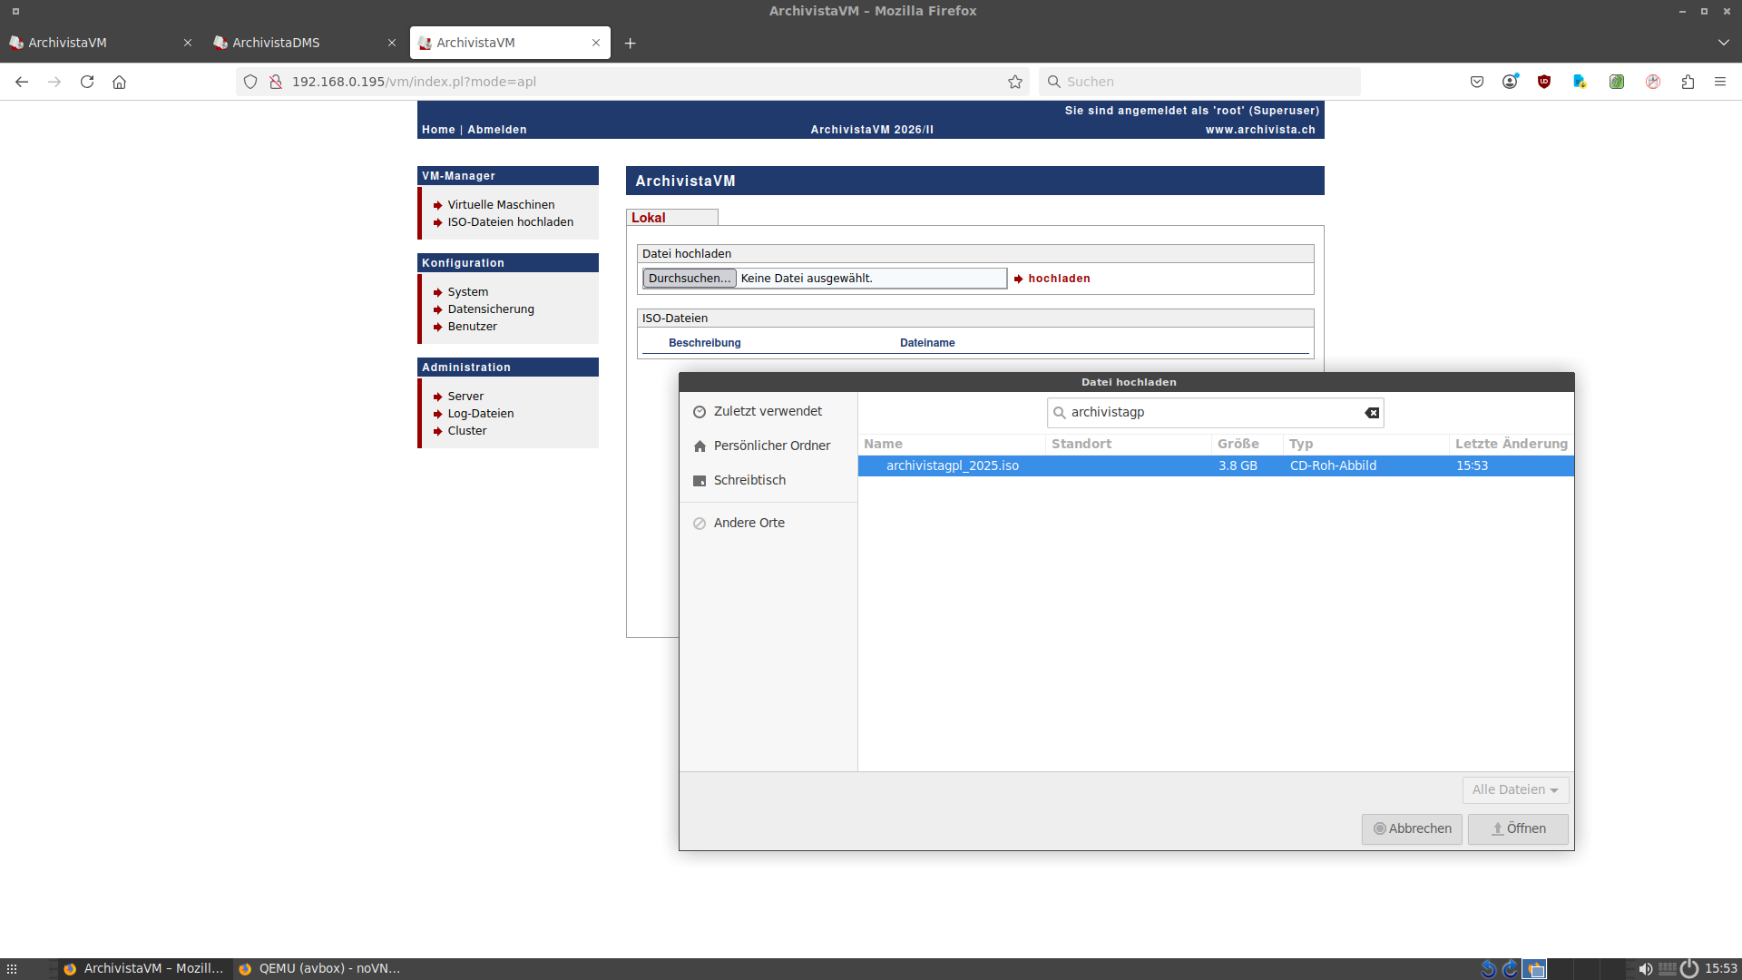Switch to the ArchivistaDMS browser tab
Image resolution: width=1742 pixels, height=980 pixels.
tap(276, 43)
